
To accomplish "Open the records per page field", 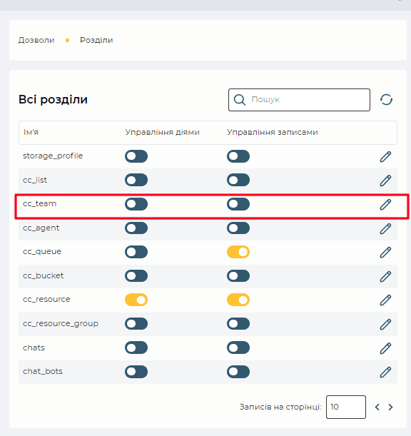I will pyautogui.click(x=346, y=407).
